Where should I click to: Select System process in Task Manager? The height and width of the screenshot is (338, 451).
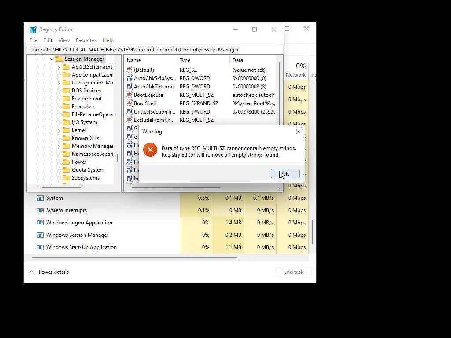click(x=54, y=198)
